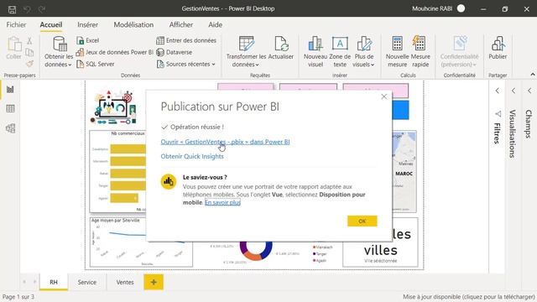Click the MAROC map visual
The width and height of the screenshot is (537, 302).
coord(404,171)
